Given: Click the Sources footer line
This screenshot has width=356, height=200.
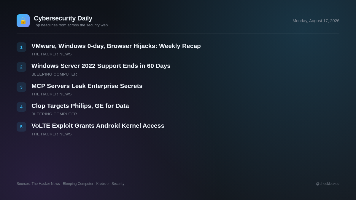Looking at the screenshot, I should pos(70,184).
